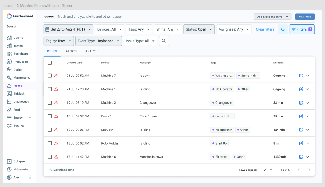Open the Issue Type: All dropdown
The height and width of the screenshot is (187, 325).
coord(140,41)
